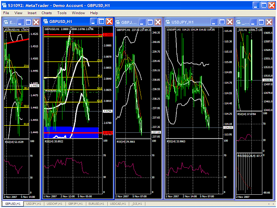
Task: Minimize the main MetaTrader window
Action: pos(256,5)
